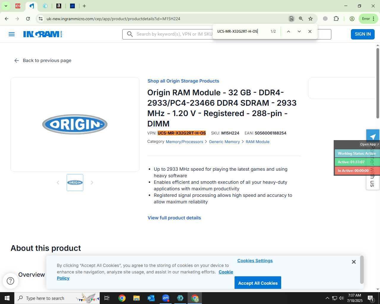This screenshot has width=380, height=304.
Task: Click Accept All Cookies
Action: 258,283
